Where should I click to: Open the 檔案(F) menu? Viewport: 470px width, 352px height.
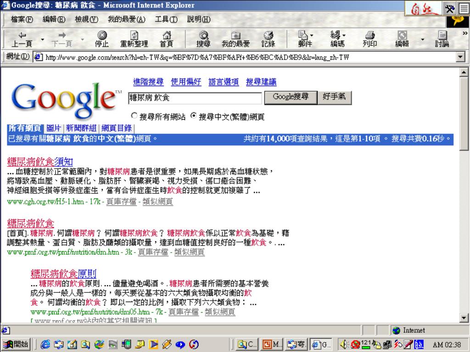22,19
